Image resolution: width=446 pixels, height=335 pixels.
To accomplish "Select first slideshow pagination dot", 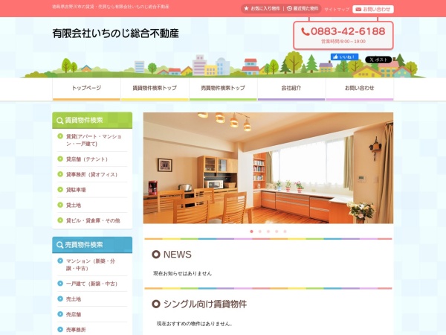I will (x=251, y=232).
